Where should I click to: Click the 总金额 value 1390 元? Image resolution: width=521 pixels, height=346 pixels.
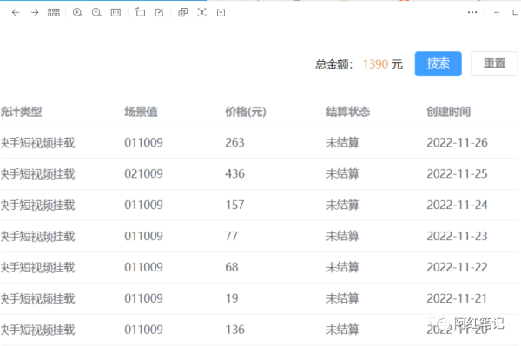[x=382, y=64]
